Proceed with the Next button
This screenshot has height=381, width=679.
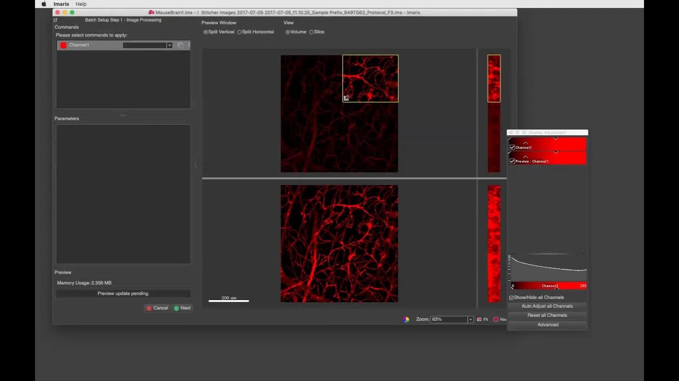(x=182, y=308)
